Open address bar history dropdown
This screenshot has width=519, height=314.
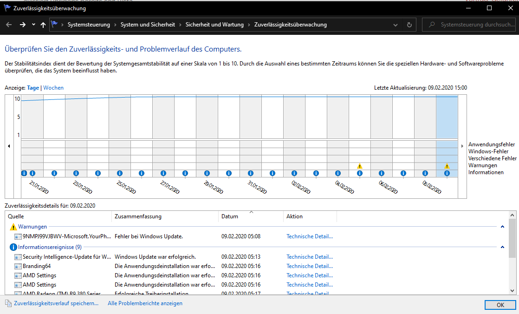(x=396, y=25)
